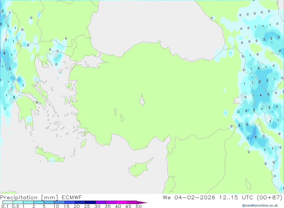This screenshot has width=284, height=208.
Task: Click the '0.1' legend scale value
Action: [x=5, y=206]
